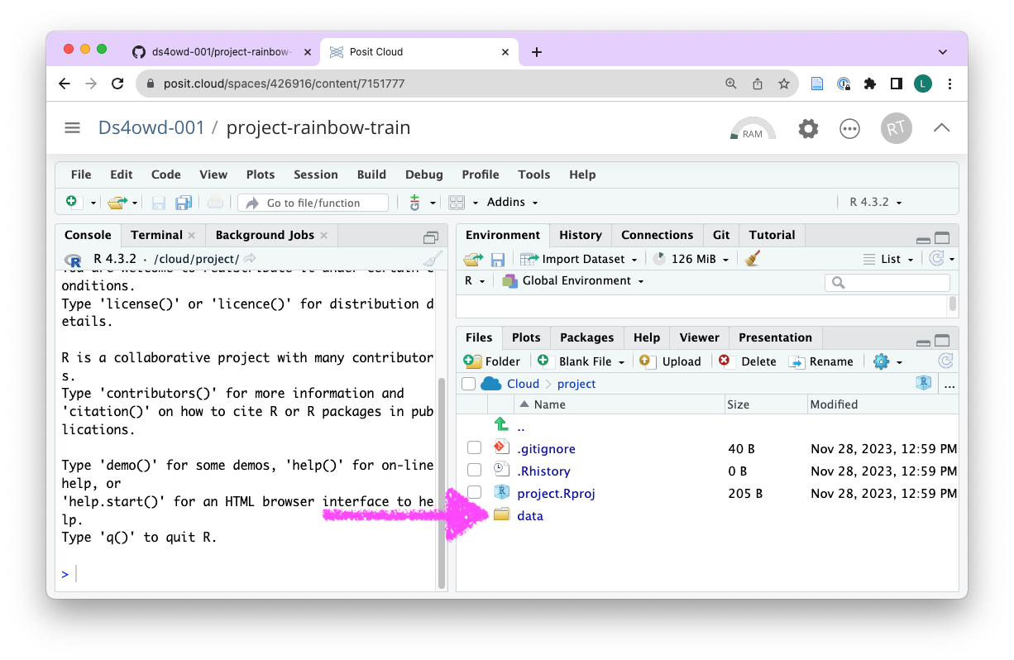The image size is (1014, 660).
Task: Check the .gitignore file checkbox
Action: click(x=474, y=448)
